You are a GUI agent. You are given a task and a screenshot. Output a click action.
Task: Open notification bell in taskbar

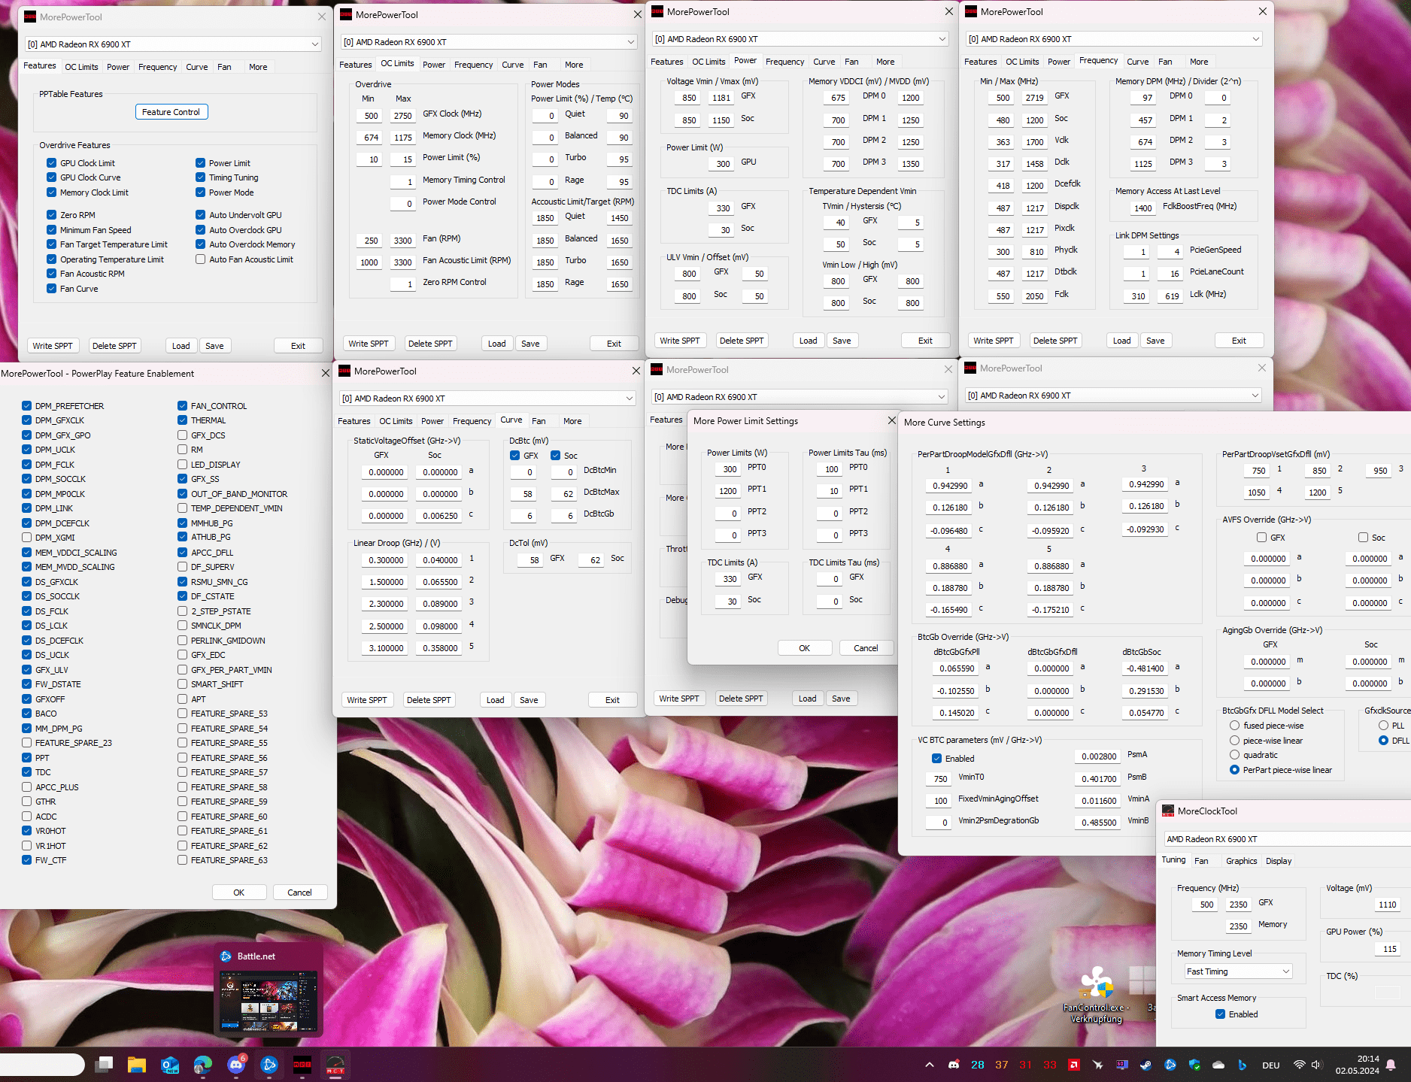pos(1391,1065)
